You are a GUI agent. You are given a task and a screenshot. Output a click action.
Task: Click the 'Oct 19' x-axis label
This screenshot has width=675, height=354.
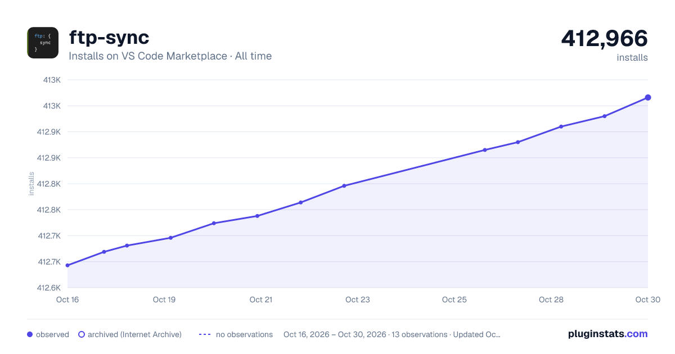point(164,299)
